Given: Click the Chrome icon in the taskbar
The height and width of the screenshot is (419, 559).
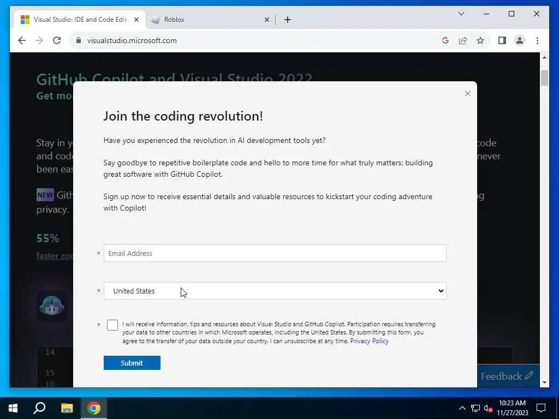Looking at the screenshot, I should tap(94, 408).
